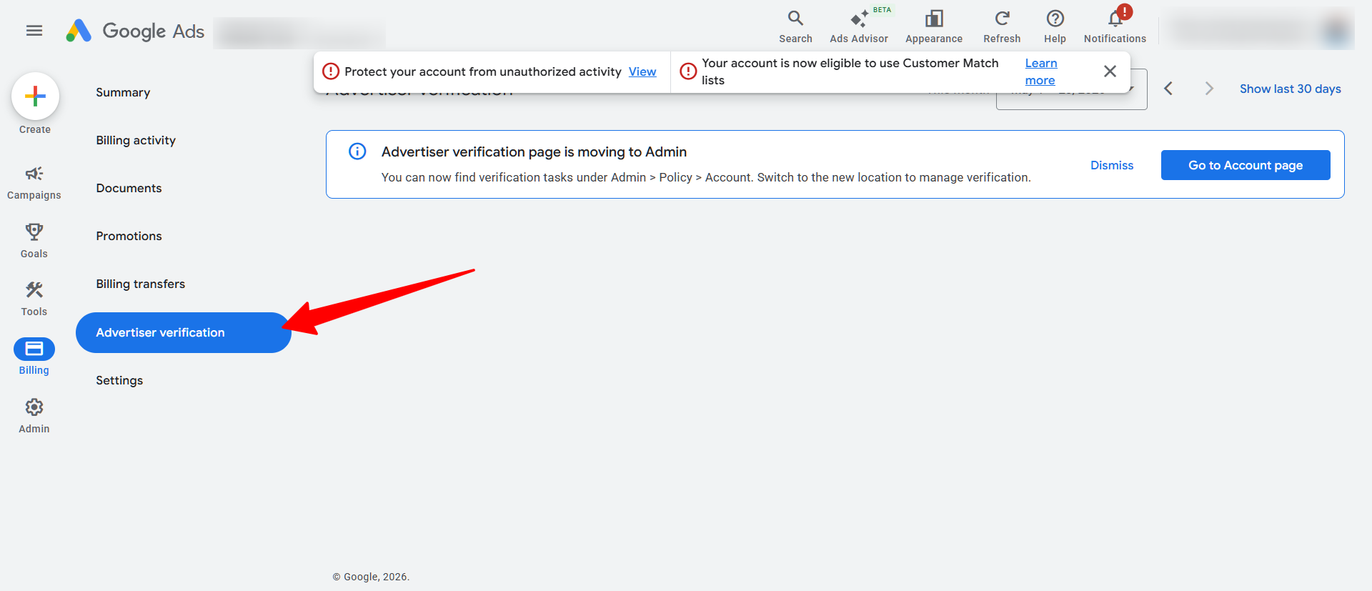
Task: Click the alert icon beside Customer Match message
Action: coord(688,71)
